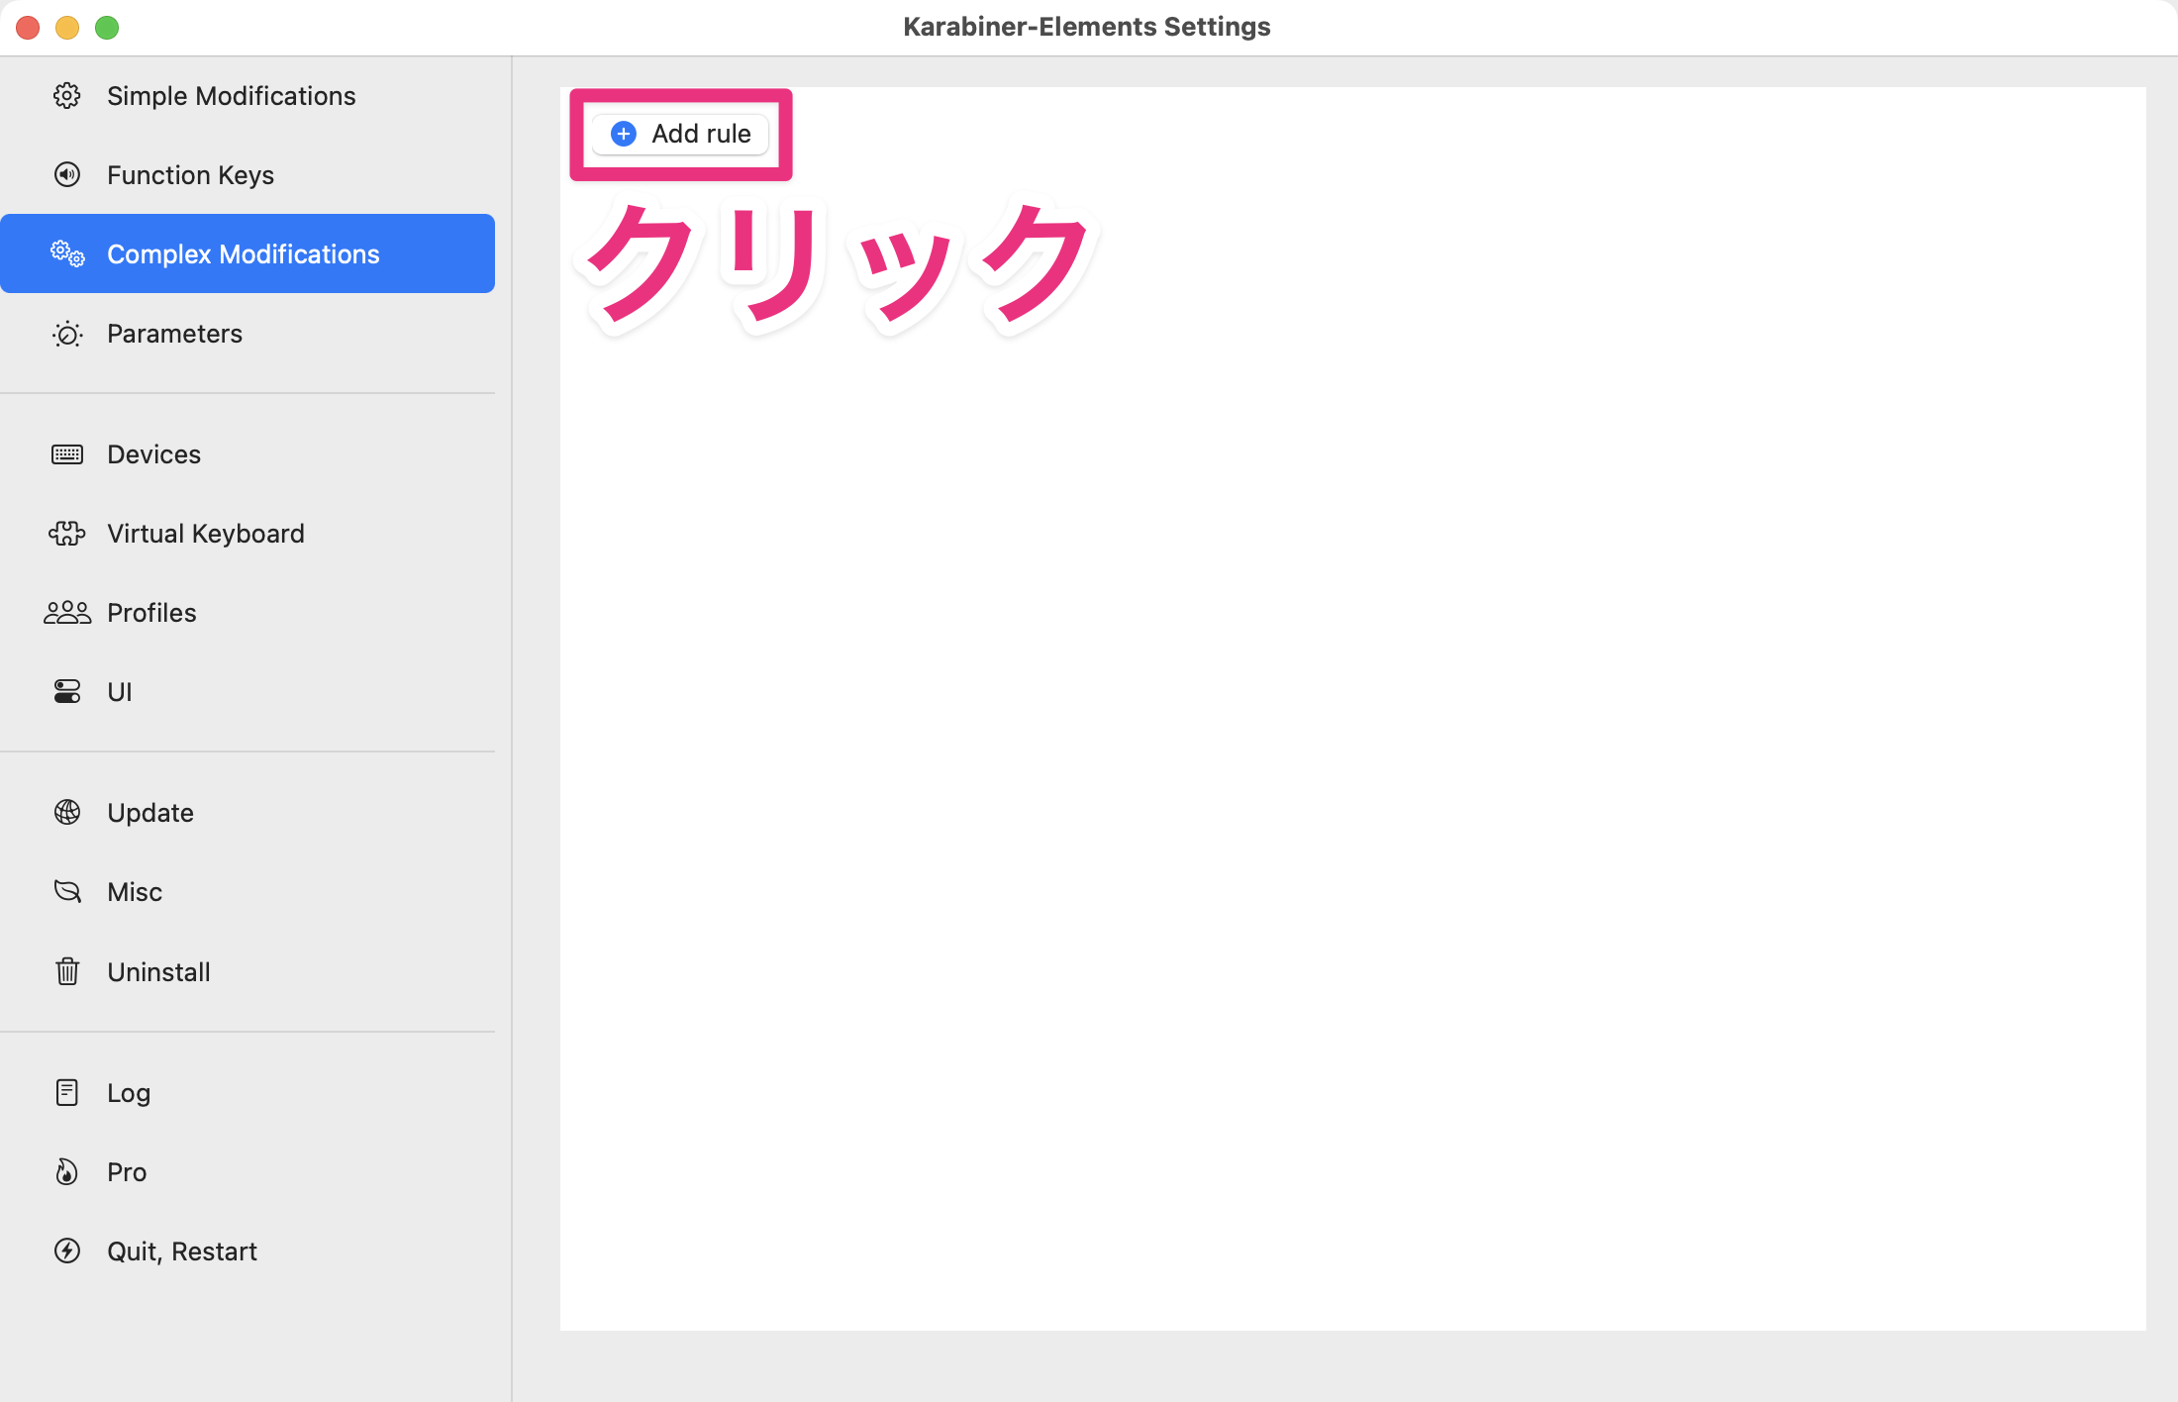2178x1402 pixels.
Task: Click the Complex Modifications double-gear icon
Action: click(x=66, y=253)
